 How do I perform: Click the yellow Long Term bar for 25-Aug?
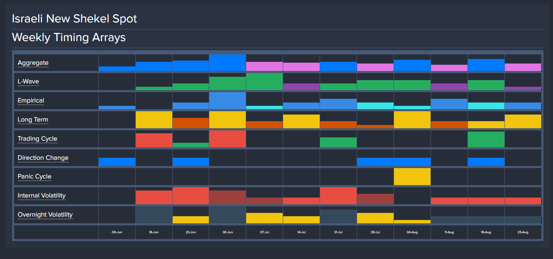pos(523,122)
